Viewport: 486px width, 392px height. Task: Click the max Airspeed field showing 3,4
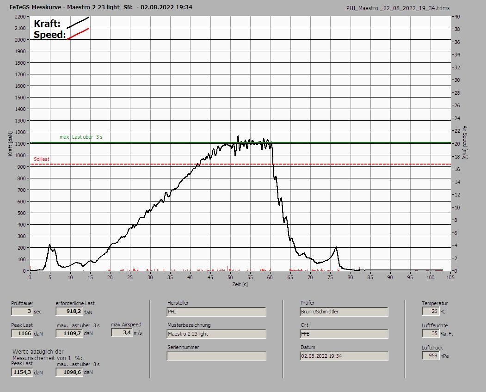click(x=122, y=332)
